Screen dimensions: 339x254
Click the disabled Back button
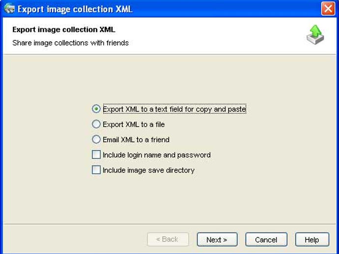(x=168, y=239)
